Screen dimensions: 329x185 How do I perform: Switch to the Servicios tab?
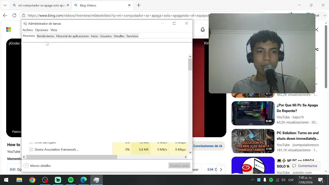click(132, 36)
